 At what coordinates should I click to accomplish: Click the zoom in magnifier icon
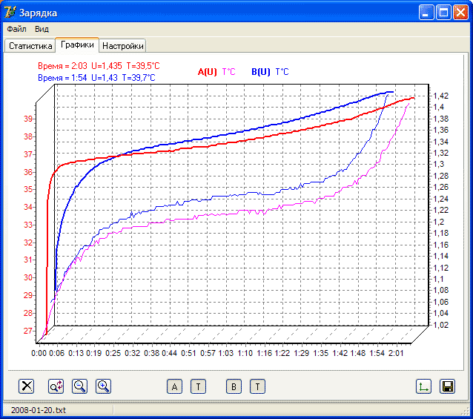103,386
